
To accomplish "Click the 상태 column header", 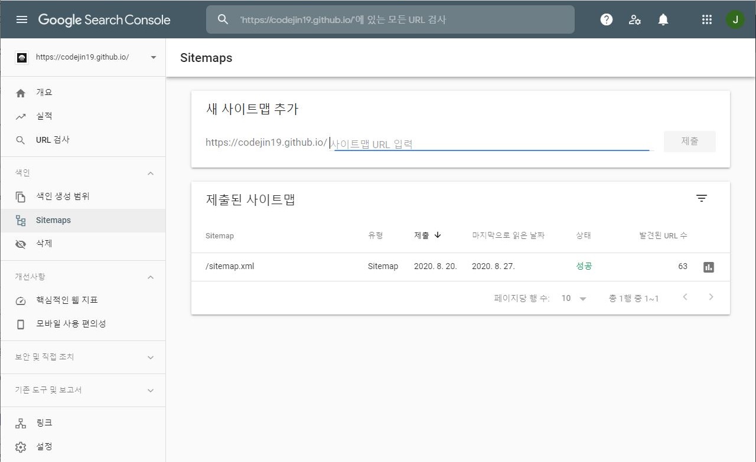I will point(584,235).
